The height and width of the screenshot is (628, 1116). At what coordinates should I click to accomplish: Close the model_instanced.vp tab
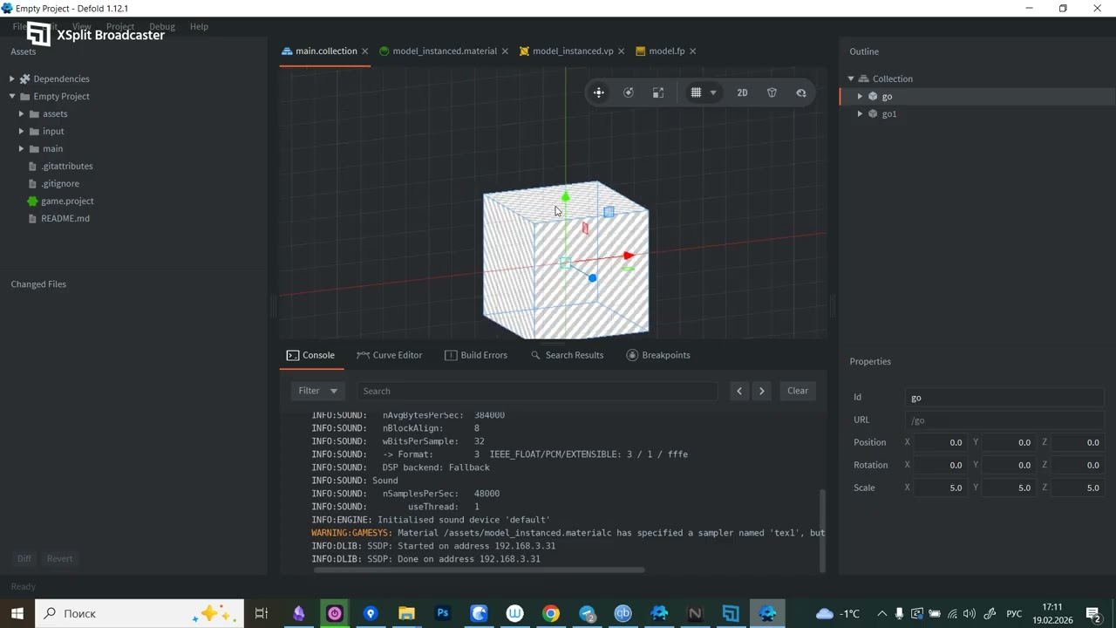pos(622,51)
